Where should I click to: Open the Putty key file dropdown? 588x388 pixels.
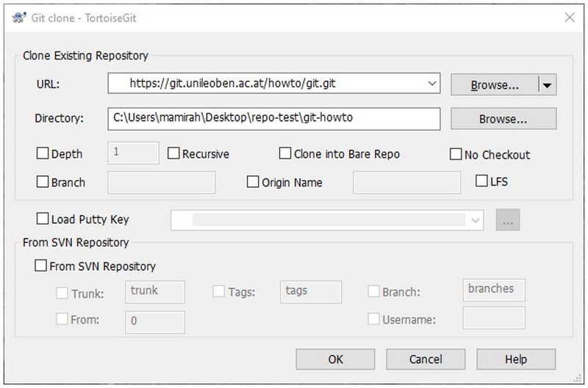(476, 219)
